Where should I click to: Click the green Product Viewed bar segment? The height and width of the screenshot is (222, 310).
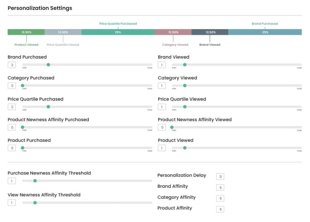click(x=26, y=32)
